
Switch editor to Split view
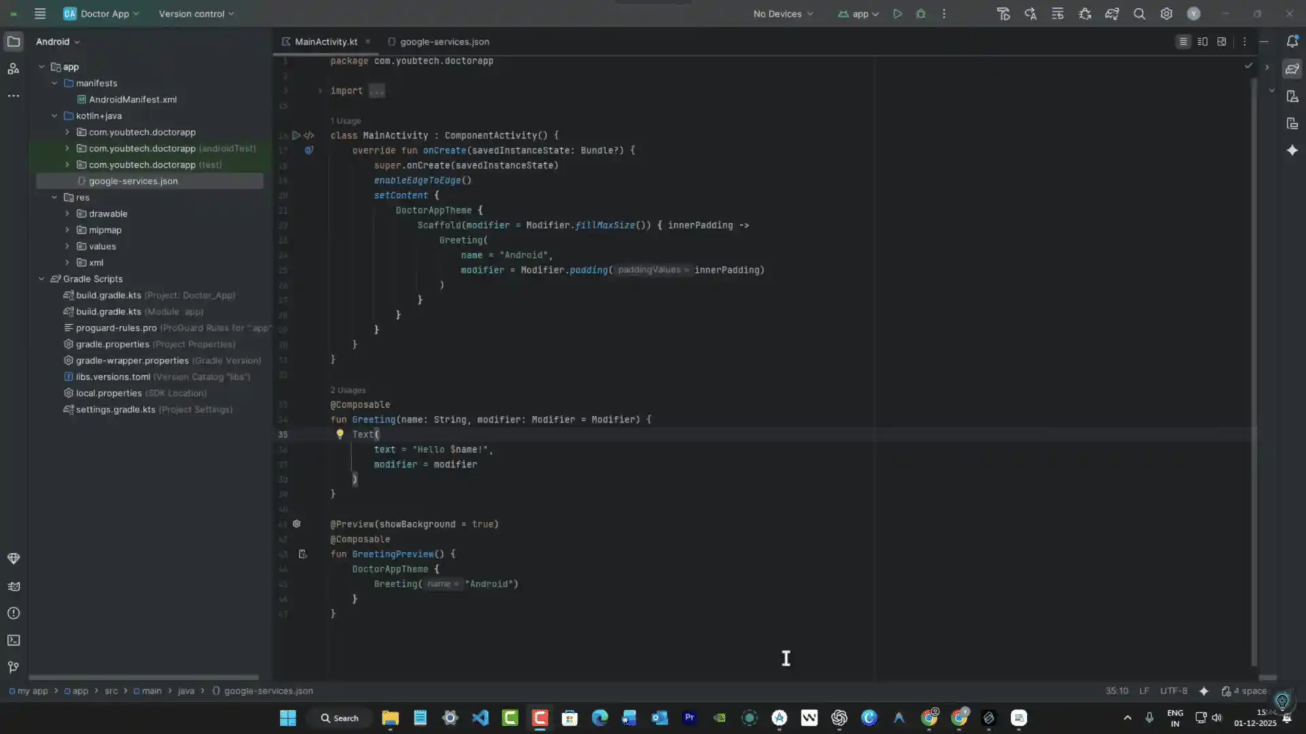click(1203, 41)
